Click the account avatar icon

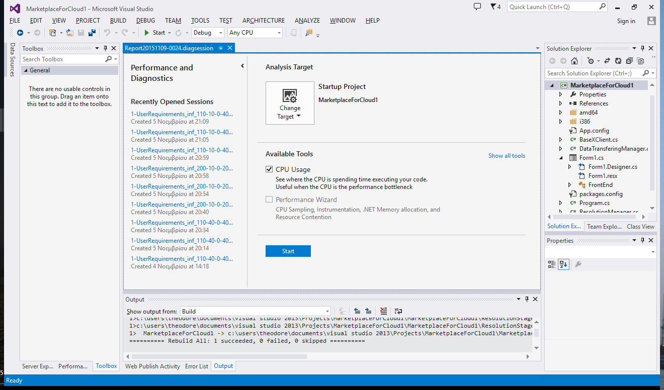point(651,21)
